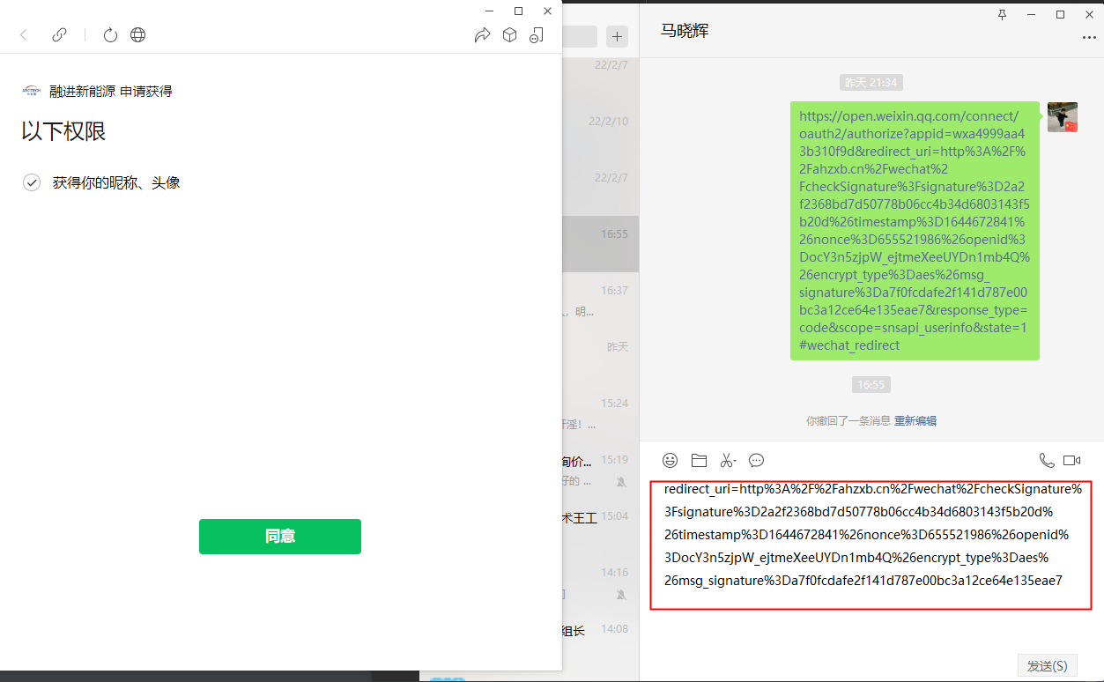Select the muted conversation timestamped 14:16
This screenshot has height=682, width=1104.
(601, 582)
